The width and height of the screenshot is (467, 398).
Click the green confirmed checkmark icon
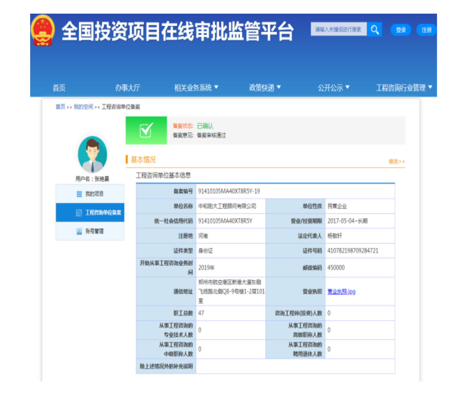tap(146, 130)
